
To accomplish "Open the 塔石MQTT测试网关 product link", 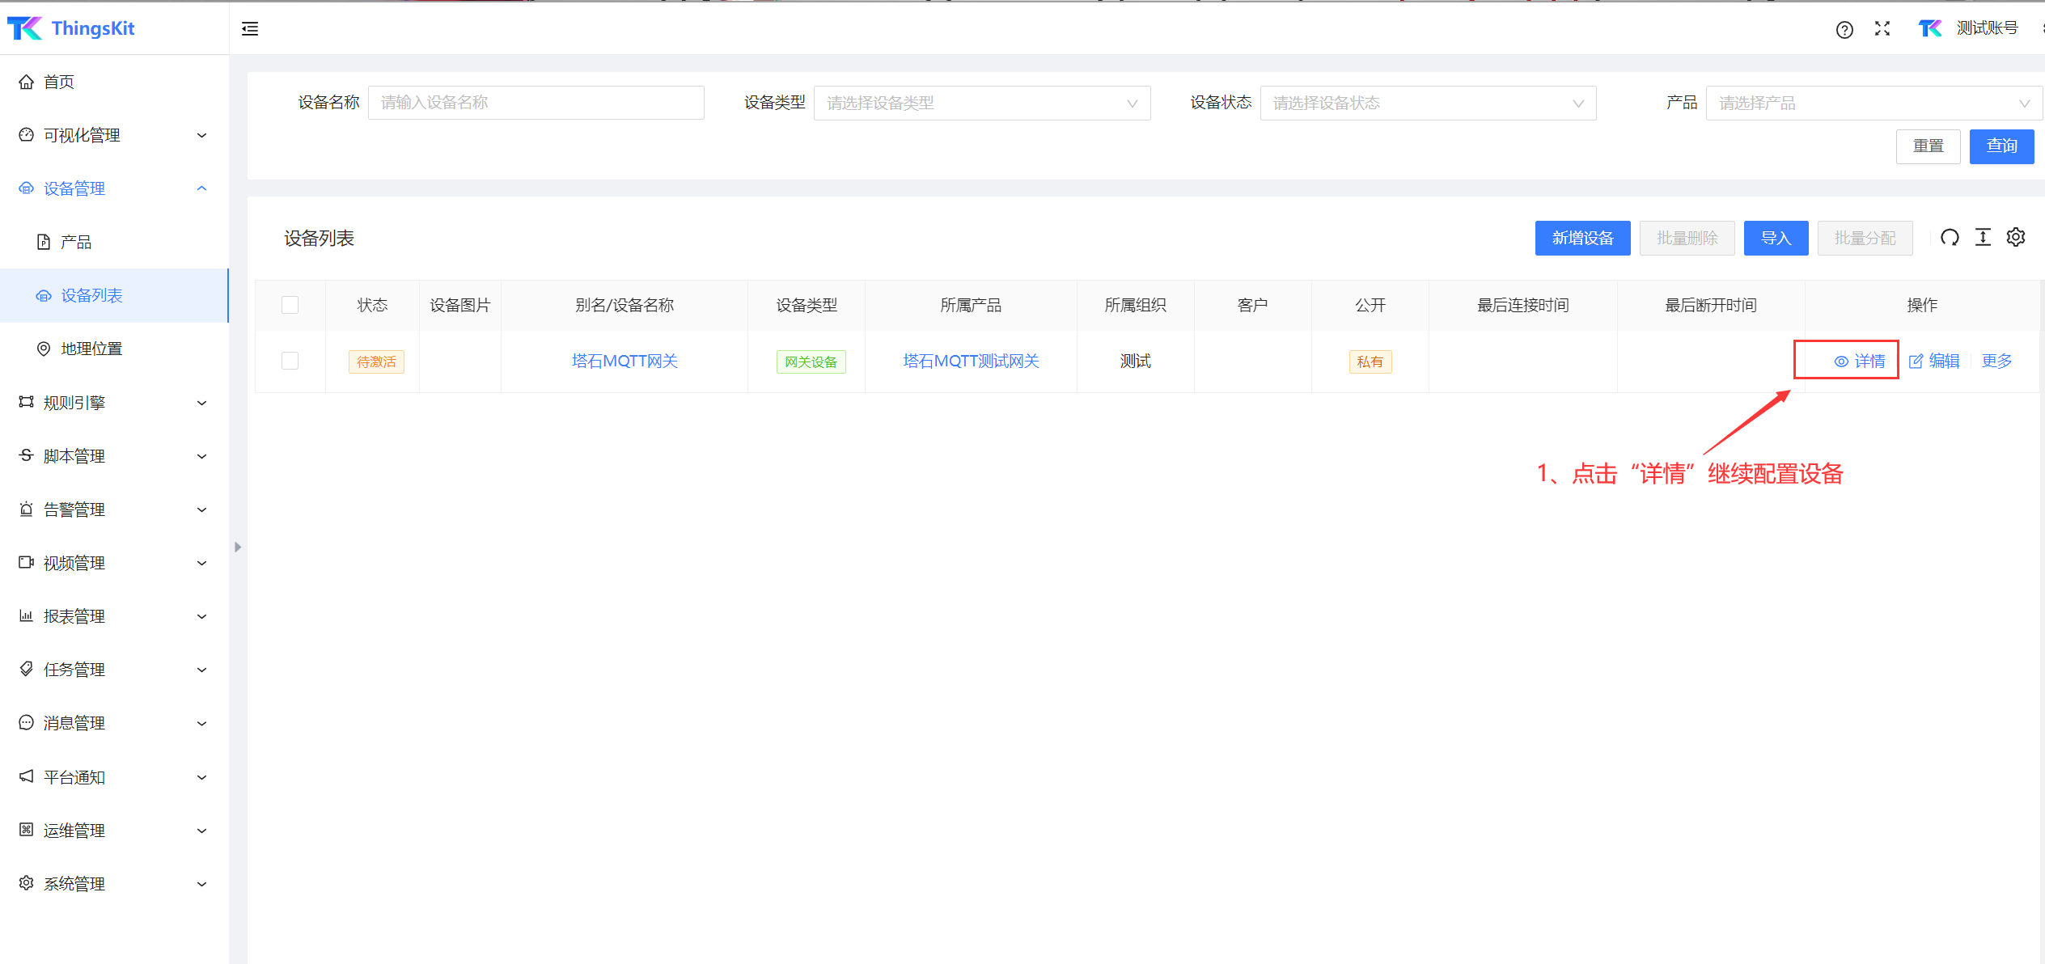I will pyautogui.click(x=971, y=361).
